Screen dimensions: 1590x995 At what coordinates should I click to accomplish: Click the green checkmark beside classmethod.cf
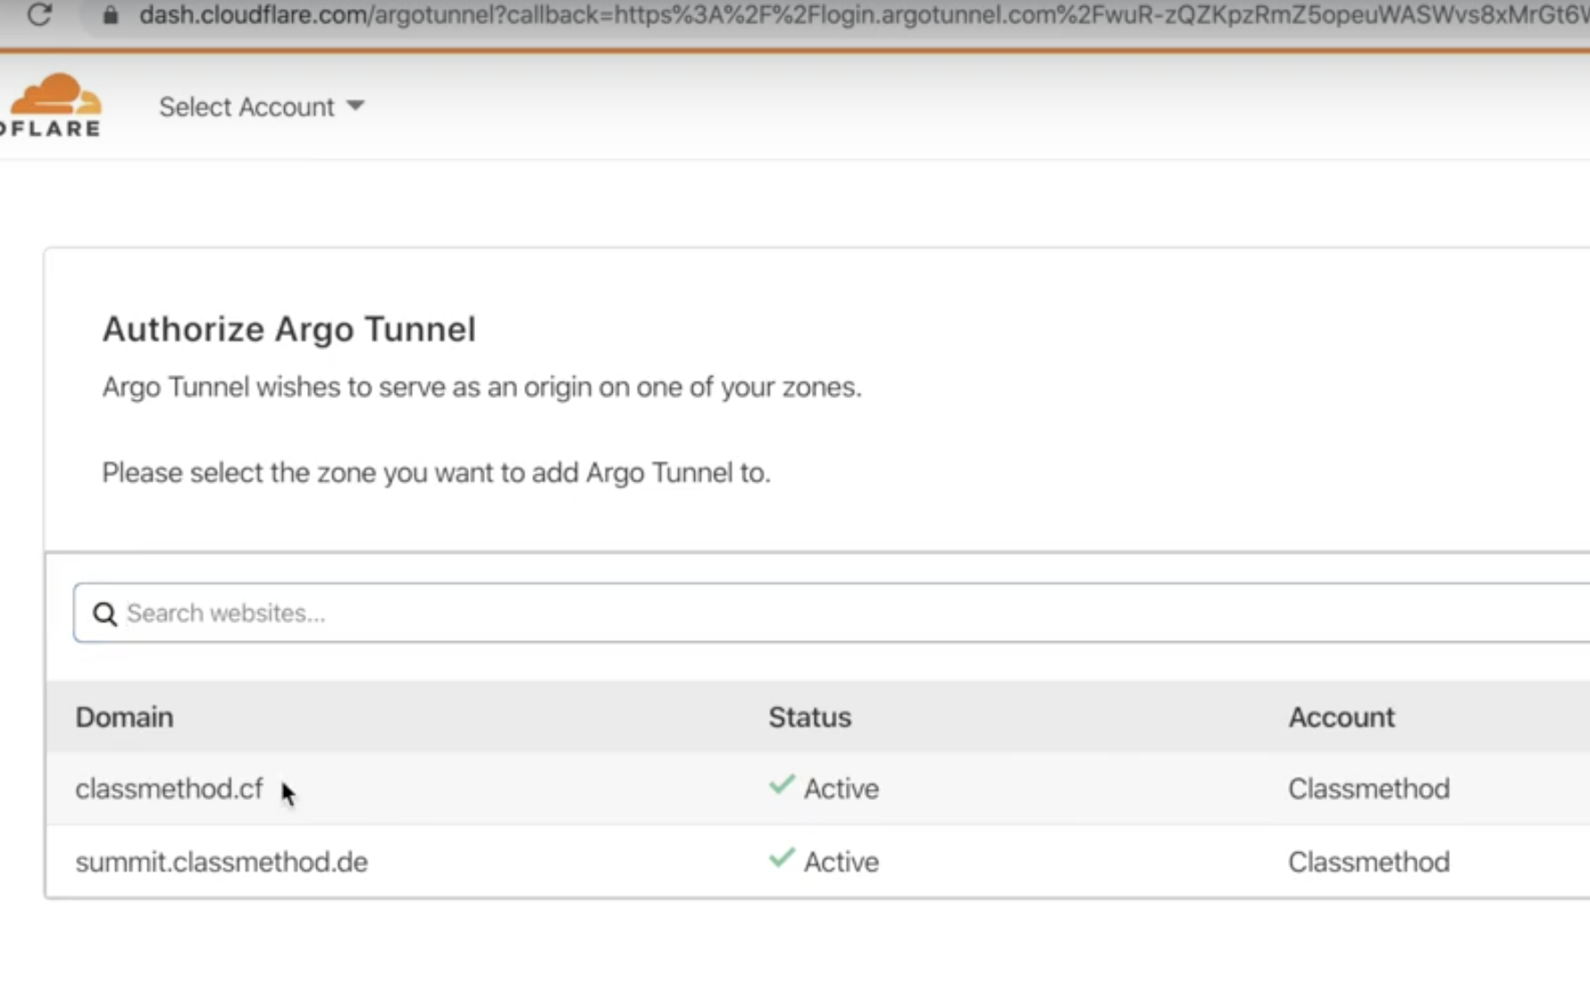click(x=780, y=785)
